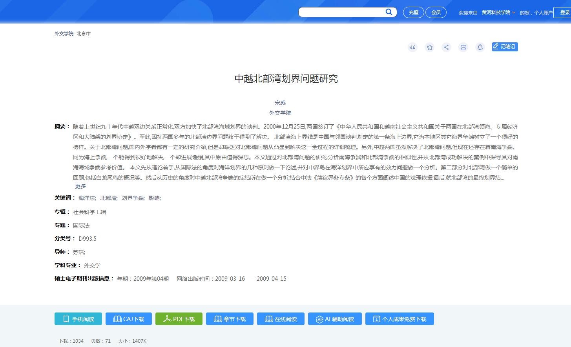Click the printer icon

click(463, 47)
